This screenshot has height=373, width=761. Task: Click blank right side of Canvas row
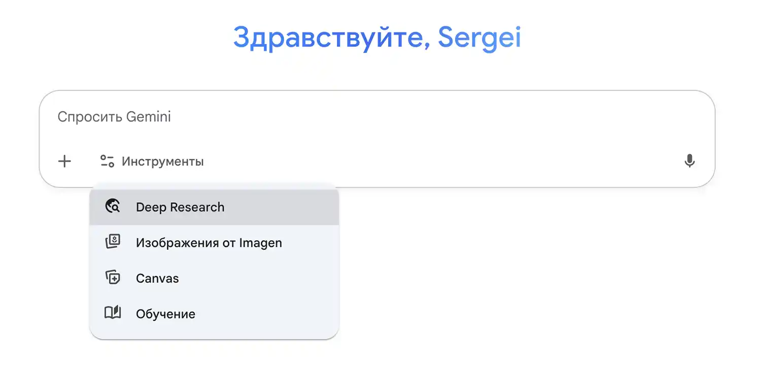294,278
